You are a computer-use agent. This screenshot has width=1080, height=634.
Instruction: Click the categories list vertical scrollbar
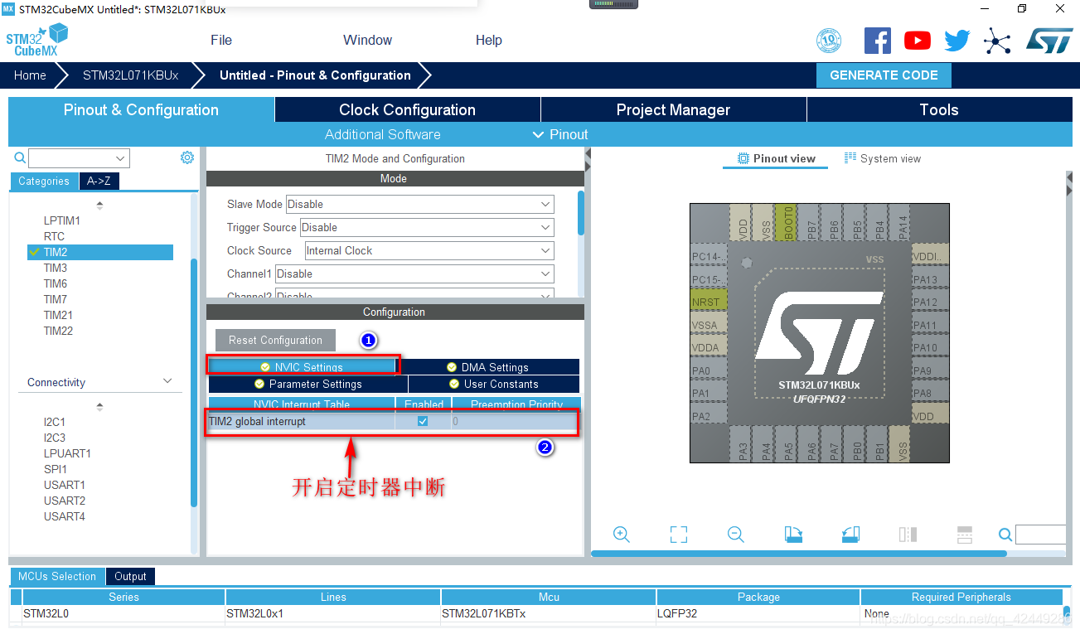(194, 382)
